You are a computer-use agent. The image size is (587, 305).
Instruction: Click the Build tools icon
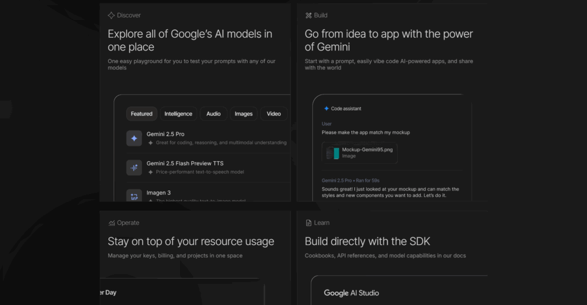pyautogui.click(x=308, y=15)
